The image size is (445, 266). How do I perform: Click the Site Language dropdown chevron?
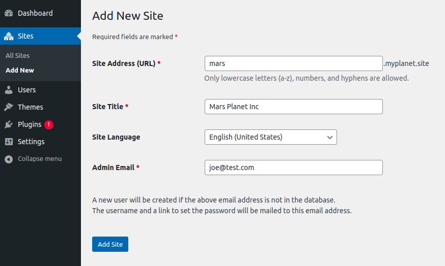click(330, 137)
